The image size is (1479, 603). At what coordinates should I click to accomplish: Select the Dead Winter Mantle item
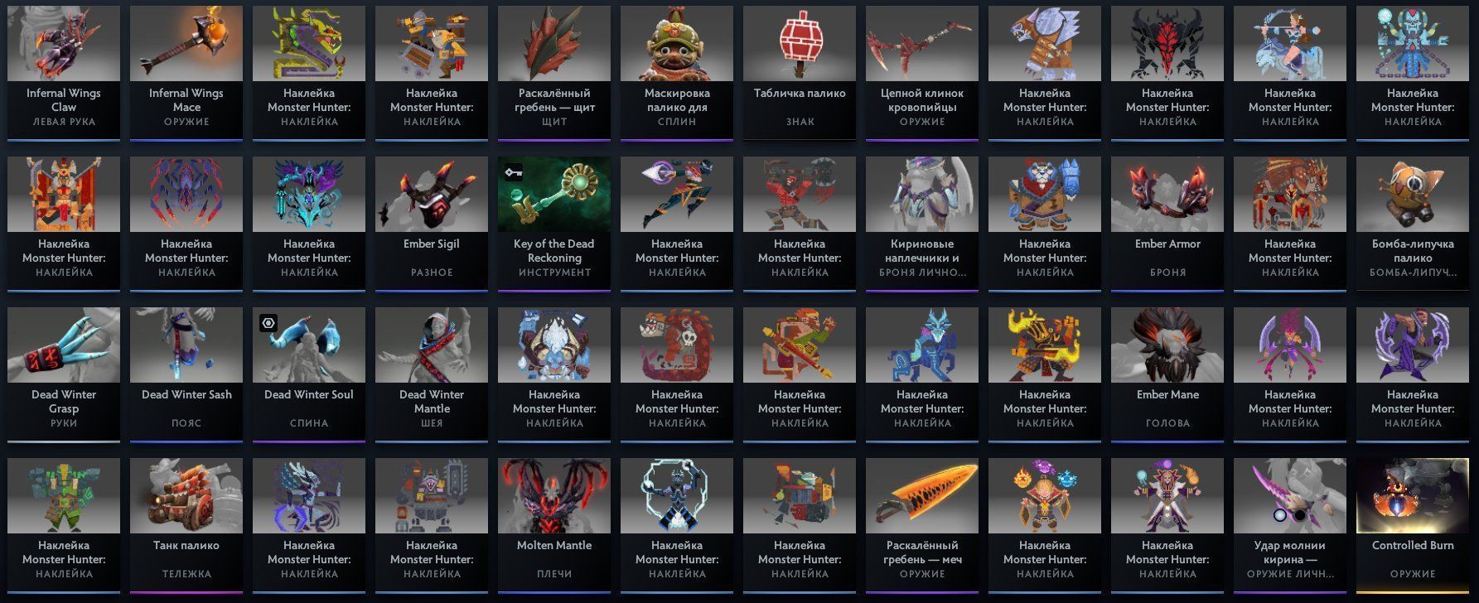tap(432, 374)
